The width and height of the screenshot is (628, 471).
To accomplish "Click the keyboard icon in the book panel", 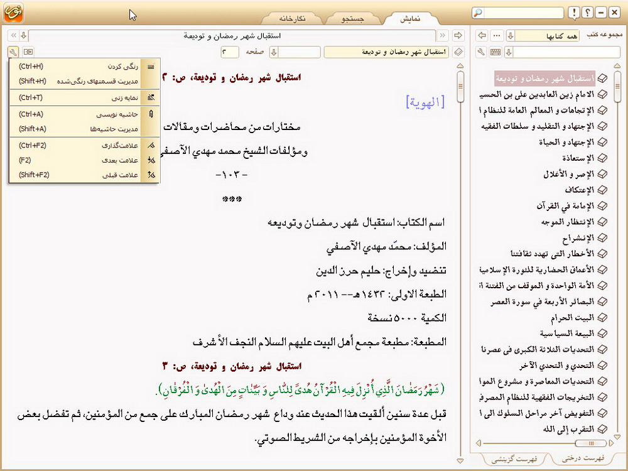I will pos(495,52).
